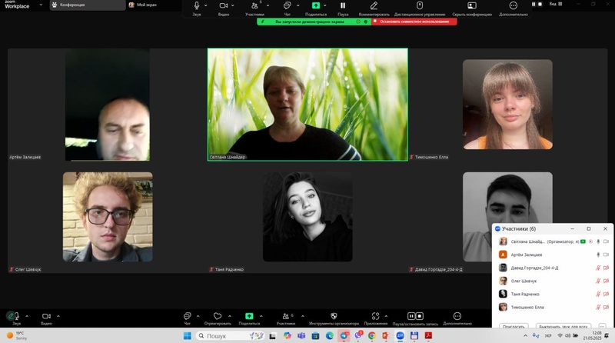Select the Конференция tab
The height and width of the screenshot is (343, 615).
click(x=88, y=5)
